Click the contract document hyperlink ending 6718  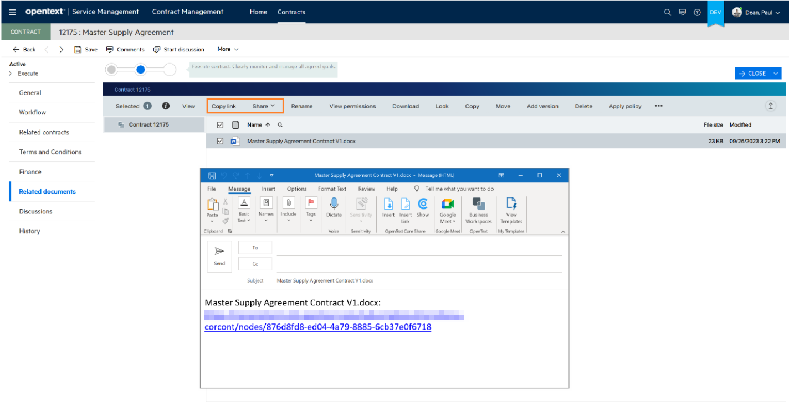point(318,327)
